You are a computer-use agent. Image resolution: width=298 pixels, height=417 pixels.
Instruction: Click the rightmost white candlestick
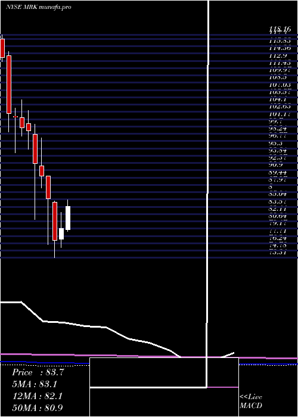68,218
